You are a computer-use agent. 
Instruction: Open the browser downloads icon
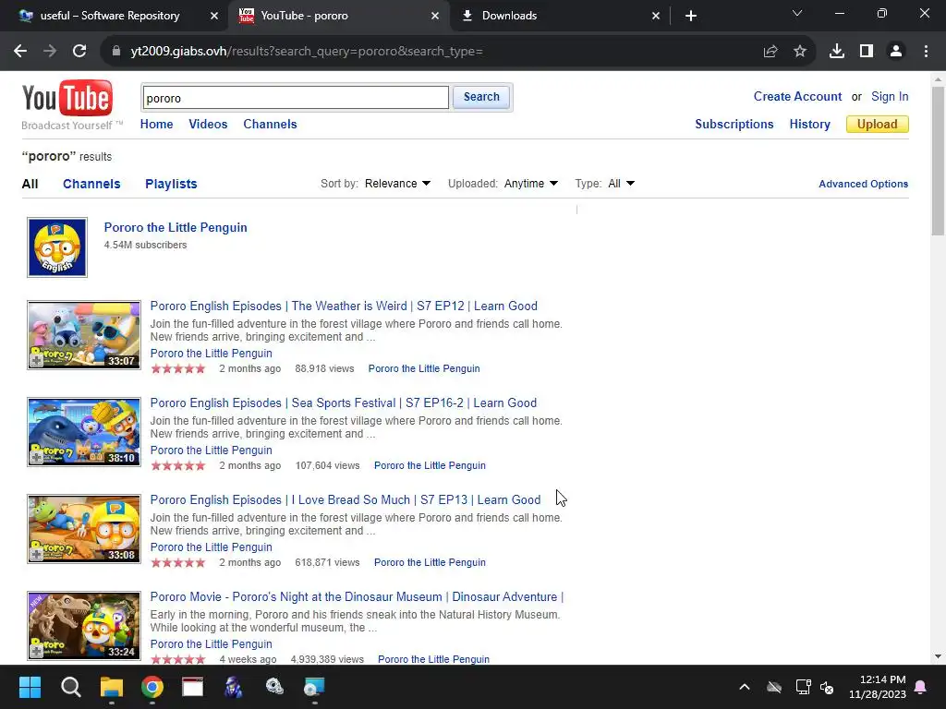pyautogui.click(x=836, y=52)
